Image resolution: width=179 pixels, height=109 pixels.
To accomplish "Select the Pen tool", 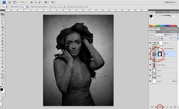I will (x=2, y=61).
